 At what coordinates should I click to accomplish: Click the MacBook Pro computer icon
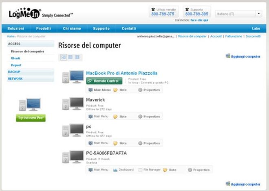click(x=73, y=77)
